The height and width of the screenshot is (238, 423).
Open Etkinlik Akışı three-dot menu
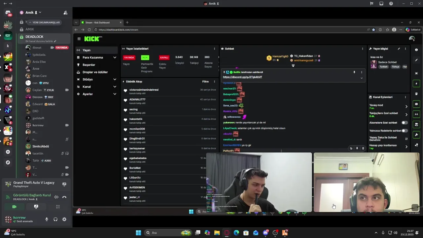pos(214,82)
